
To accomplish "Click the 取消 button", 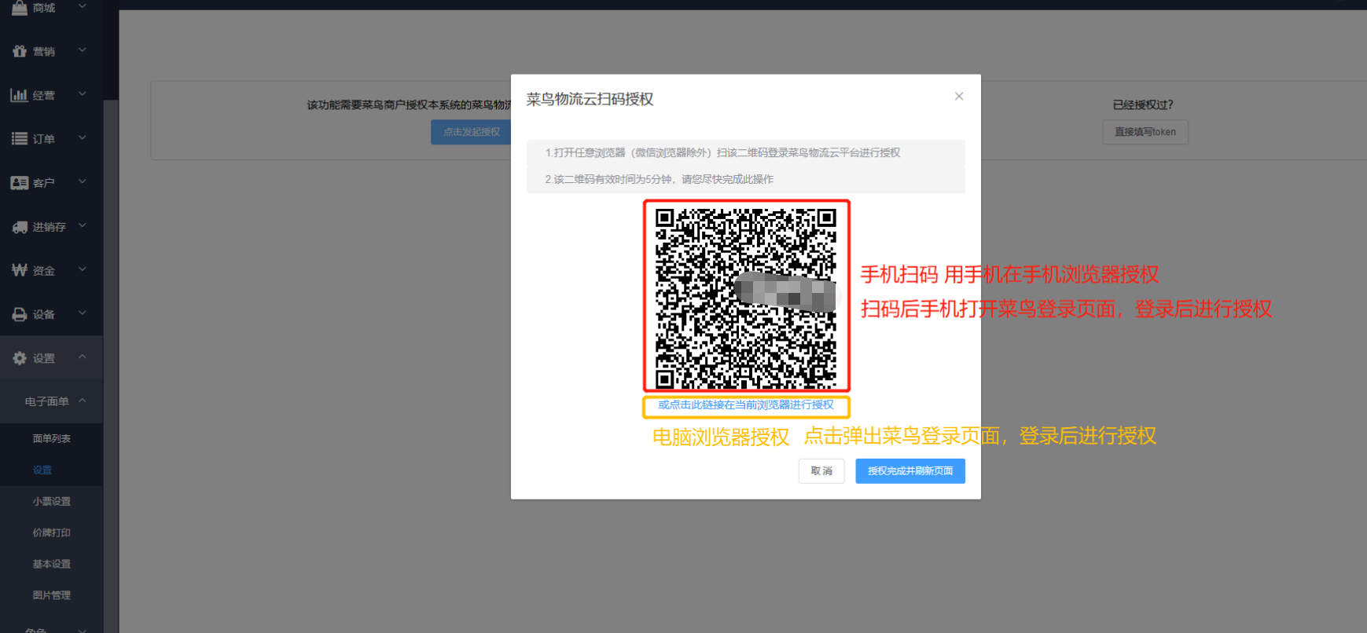I will pos(821,471).
